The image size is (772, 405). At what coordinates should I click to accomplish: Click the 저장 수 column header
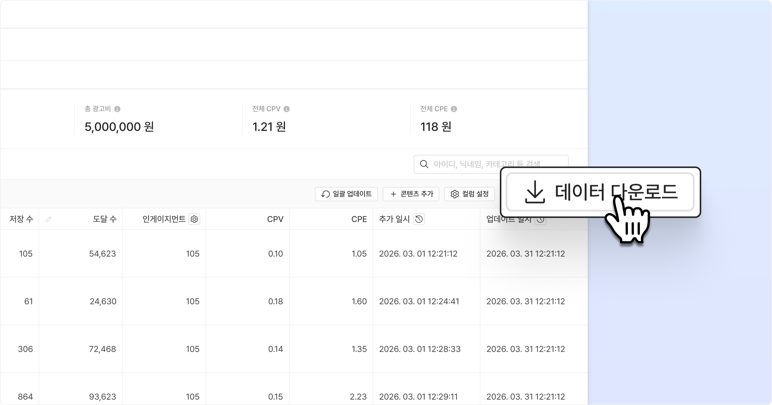click(x=21, y=219)
